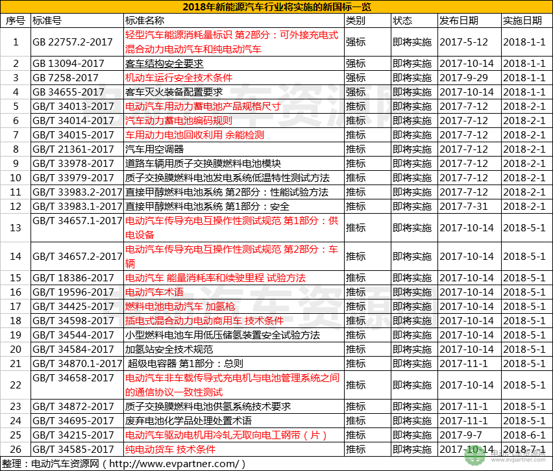Click 汽车动力蓄电池编码规则
This screenshot has width=553, height=471.
point(178,121)
